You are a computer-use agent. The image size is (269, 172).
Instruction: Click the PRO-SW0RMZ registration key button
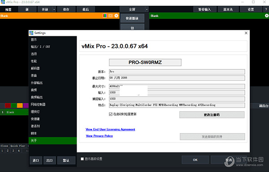pos(145,62)
